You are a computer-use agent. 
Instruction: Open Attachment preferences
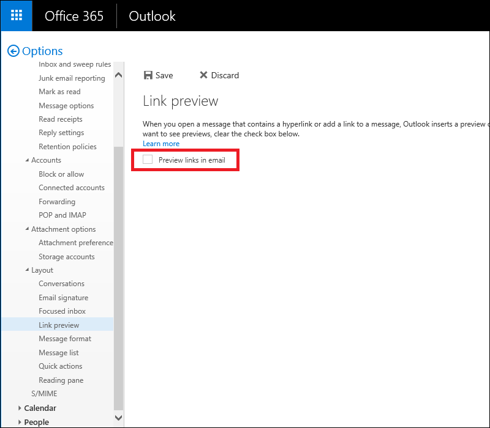(x=76, y=243)
